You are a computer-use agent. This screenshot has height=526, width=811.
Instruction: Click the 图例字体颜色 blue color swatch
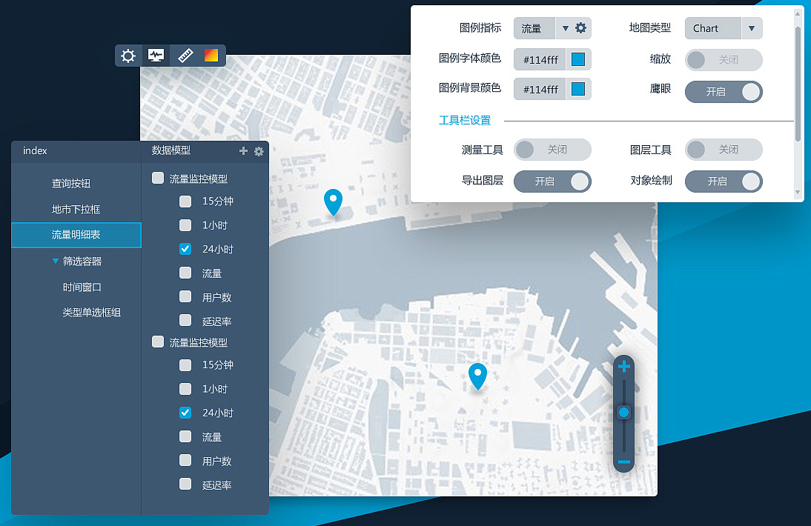click(578, 59)
